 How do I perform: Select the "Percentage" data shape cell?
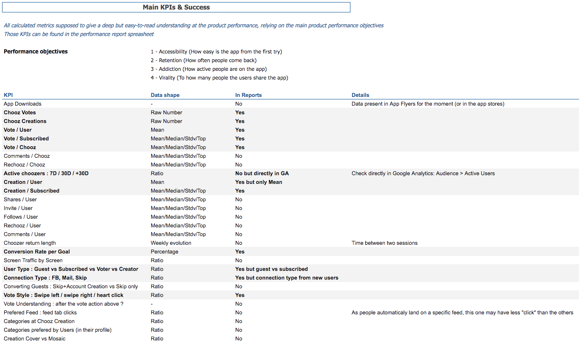click(164, 252)
